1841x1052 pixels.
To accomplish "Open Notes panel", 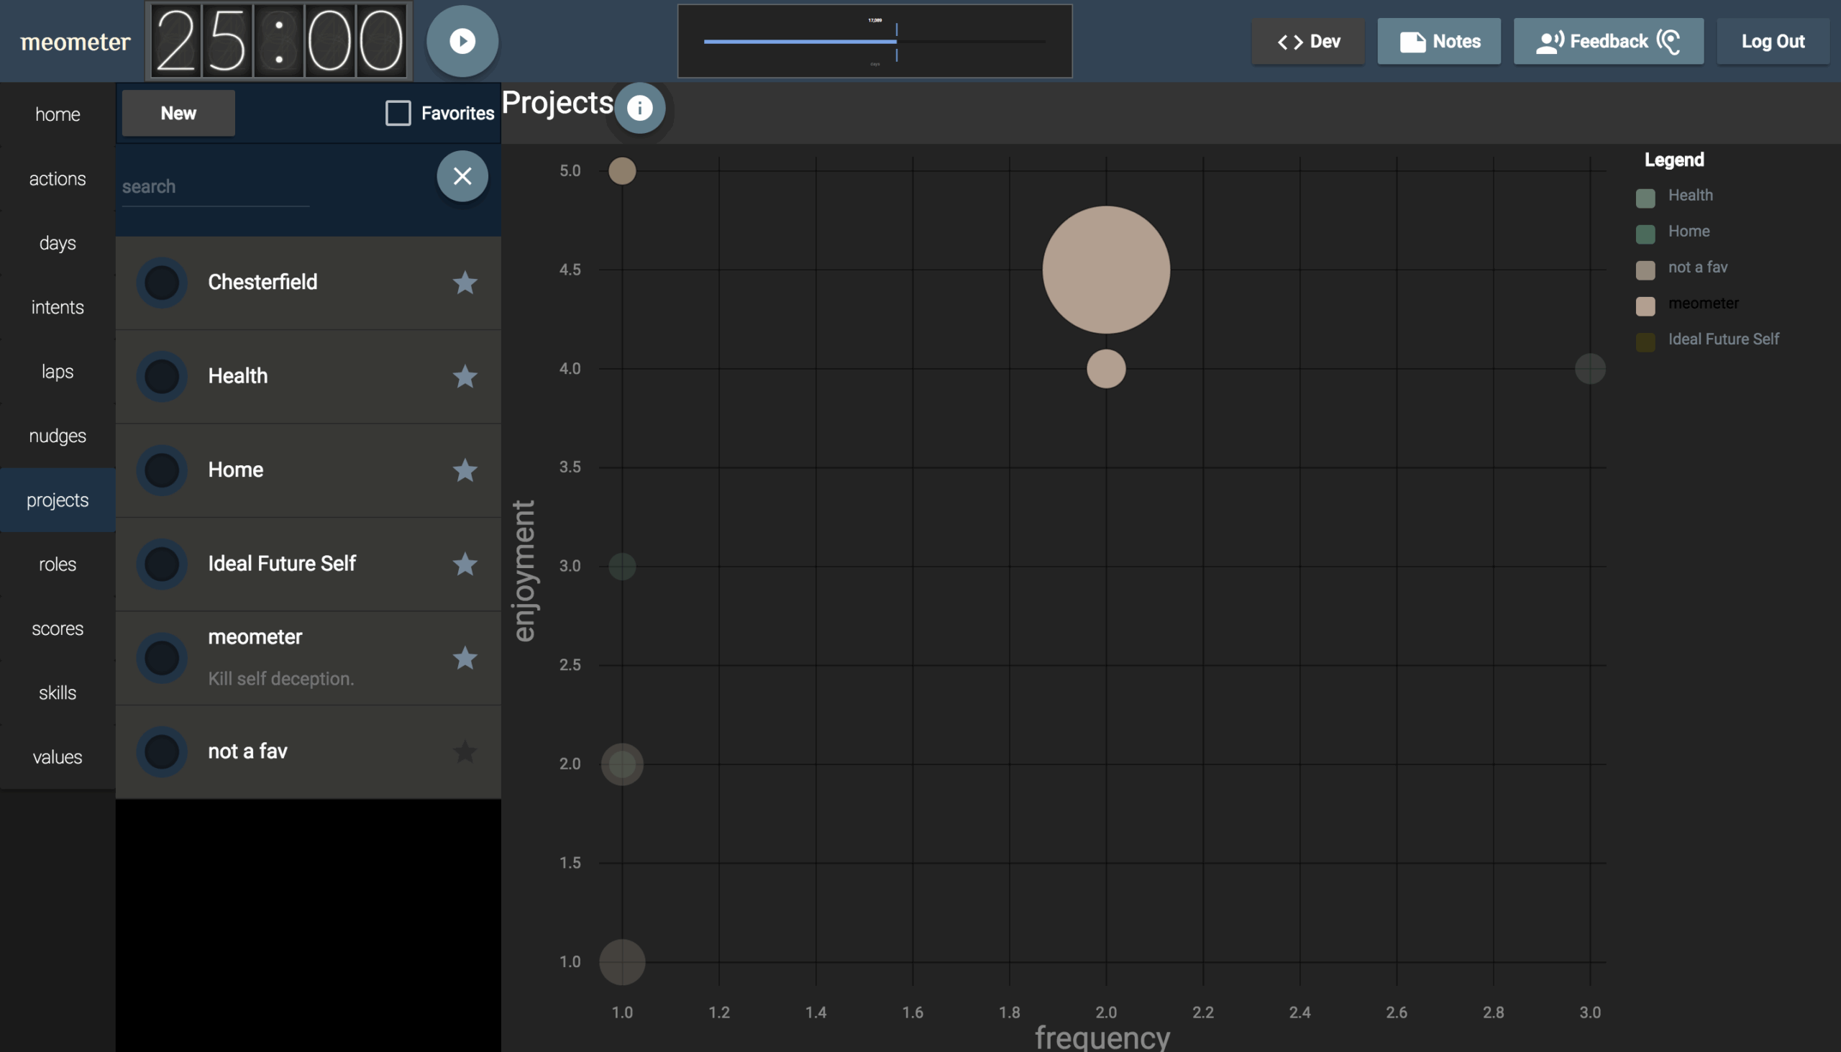I will 1438,41.
